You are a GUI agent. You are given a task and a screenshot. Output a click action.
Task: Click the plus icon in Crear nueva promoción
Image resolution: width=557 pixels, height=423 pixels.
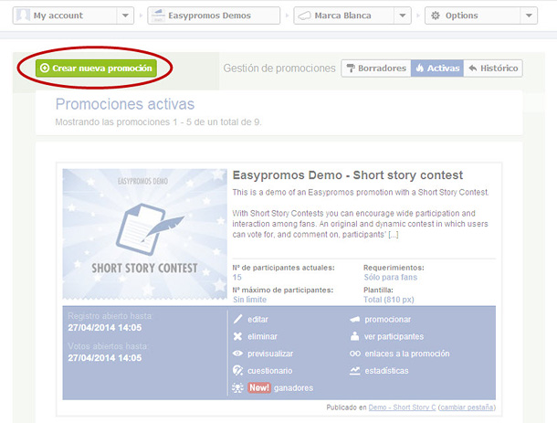45,68
